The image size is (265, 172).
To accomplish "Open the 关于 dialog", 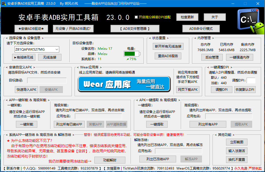I will 215,17.
